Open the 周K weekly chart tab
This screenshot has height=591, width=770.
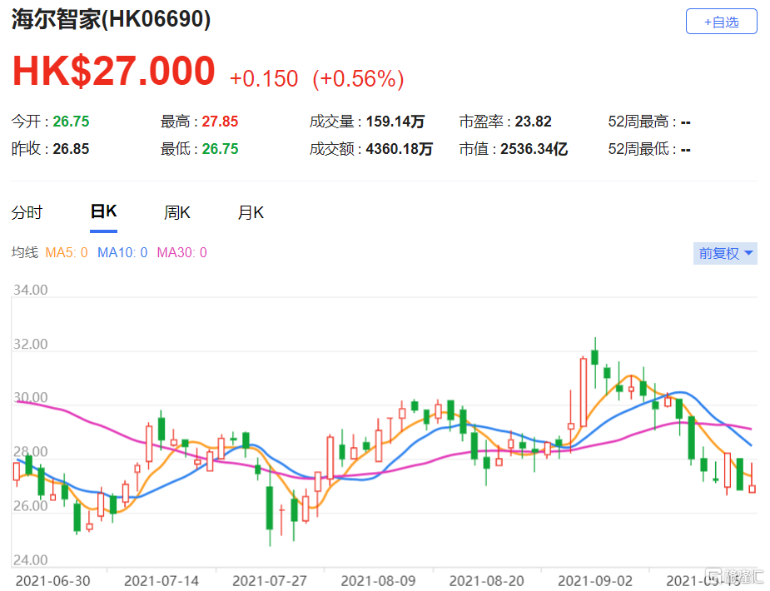[176, 213]
